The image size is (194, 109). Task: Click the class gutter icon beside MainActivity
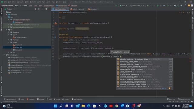pos(56,23)
